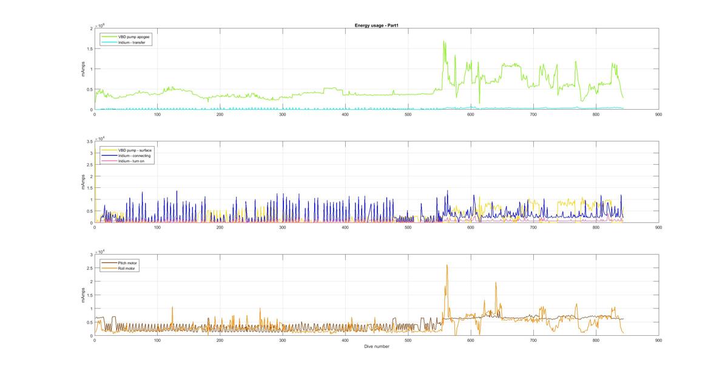Select the 'Iridium - connecting' legend entry

(x=134, y=155)
